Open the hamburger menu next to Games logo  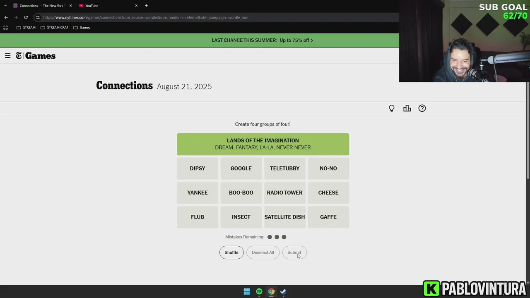point(7,56)
